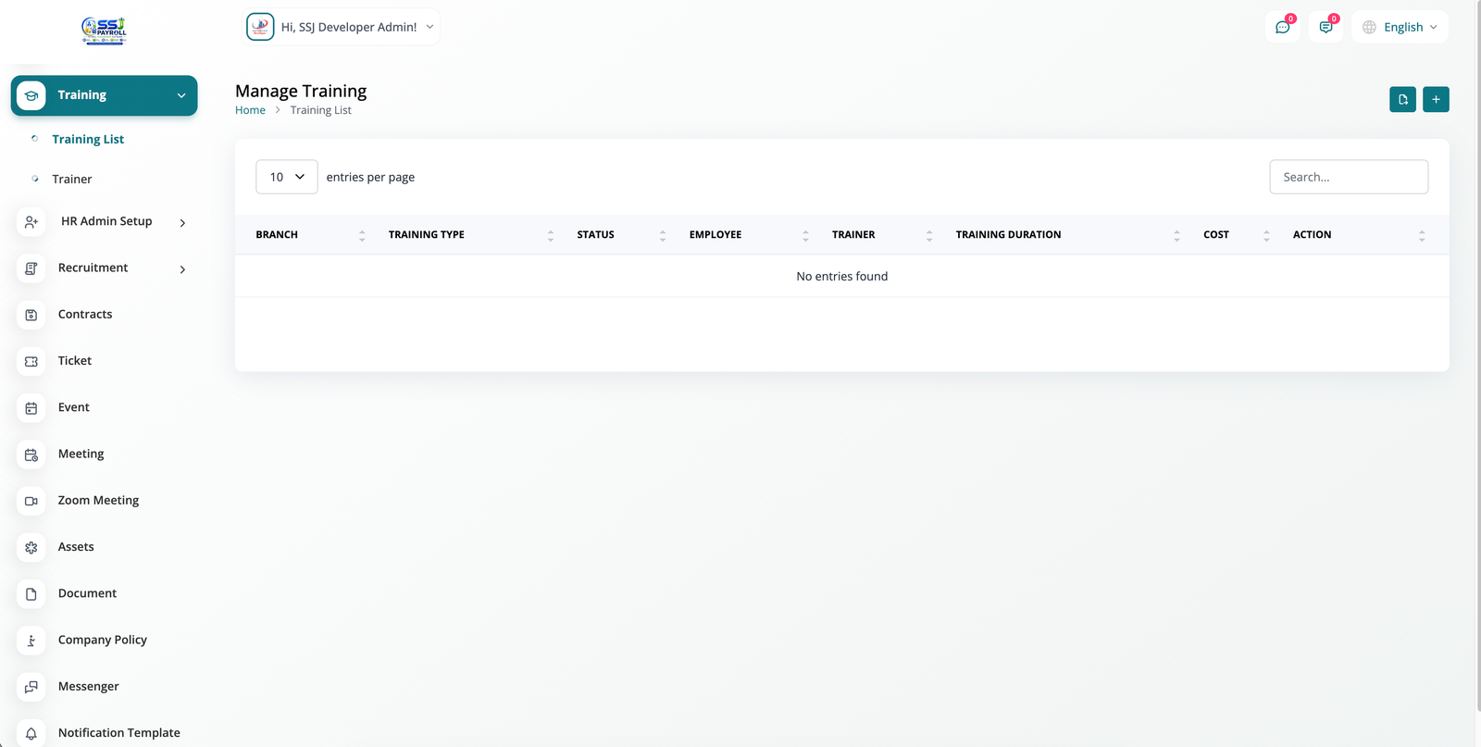Click the Contracts sidebar icon

(31, 315)
